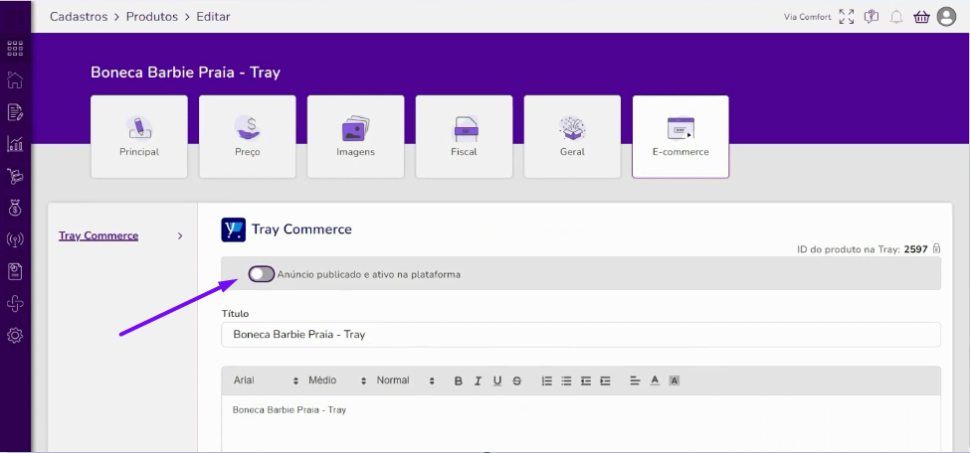970x453 pixels.
Task: Go to the Home sidebar icon
Action: click(15, 79)
